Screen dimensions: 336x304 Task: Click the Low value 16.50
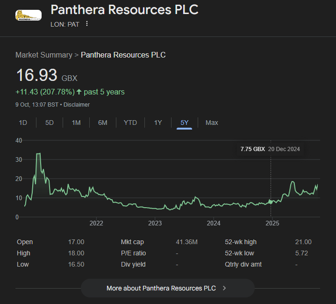pyautogui.click(x=76, y=264)
